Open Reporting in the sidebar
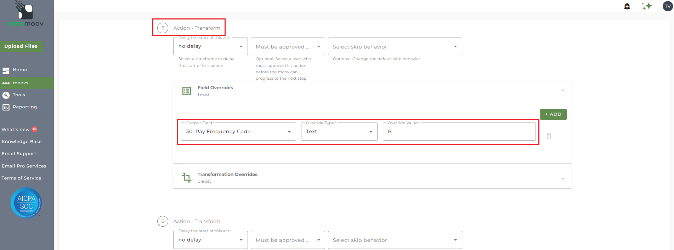674x250 pixels. point(24,107)
